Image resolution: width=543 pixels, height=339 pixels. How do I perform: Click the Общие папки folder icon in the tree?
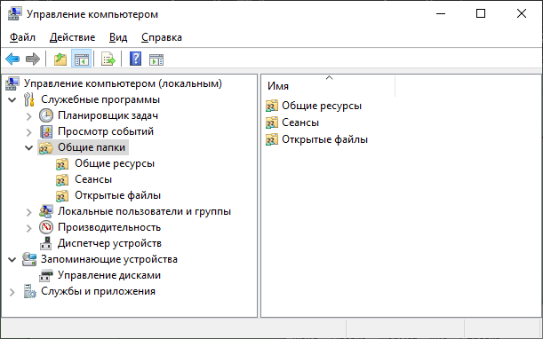(46, 147)
